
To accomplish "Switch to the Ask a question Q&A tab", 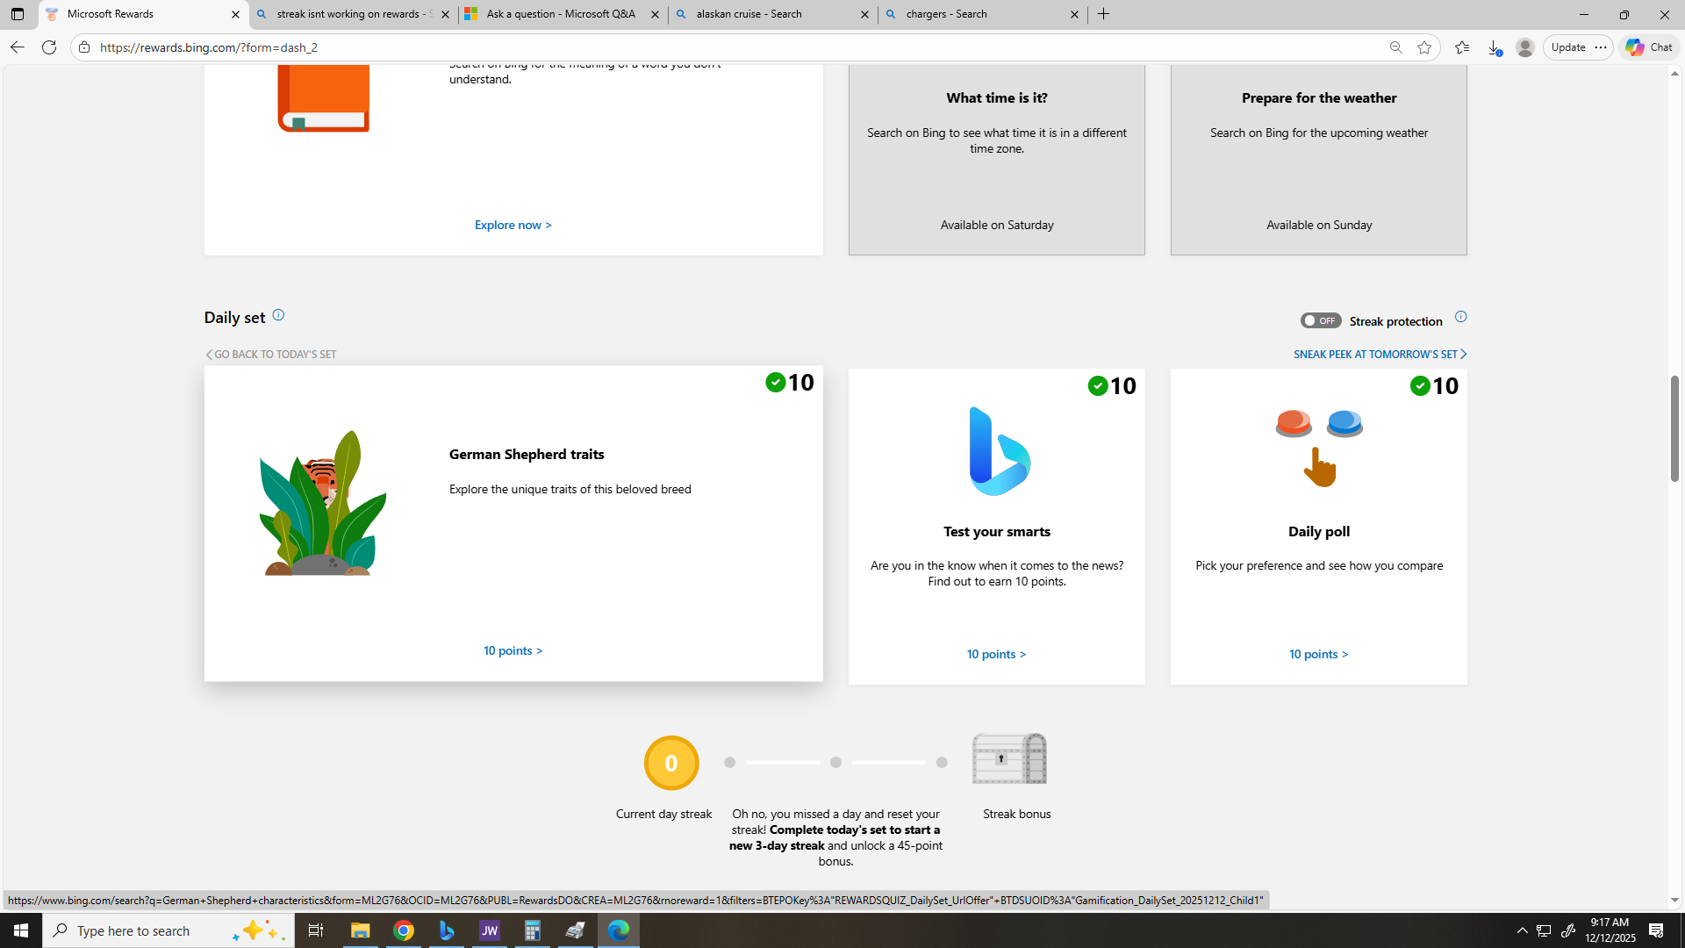I will pos(561,14).
